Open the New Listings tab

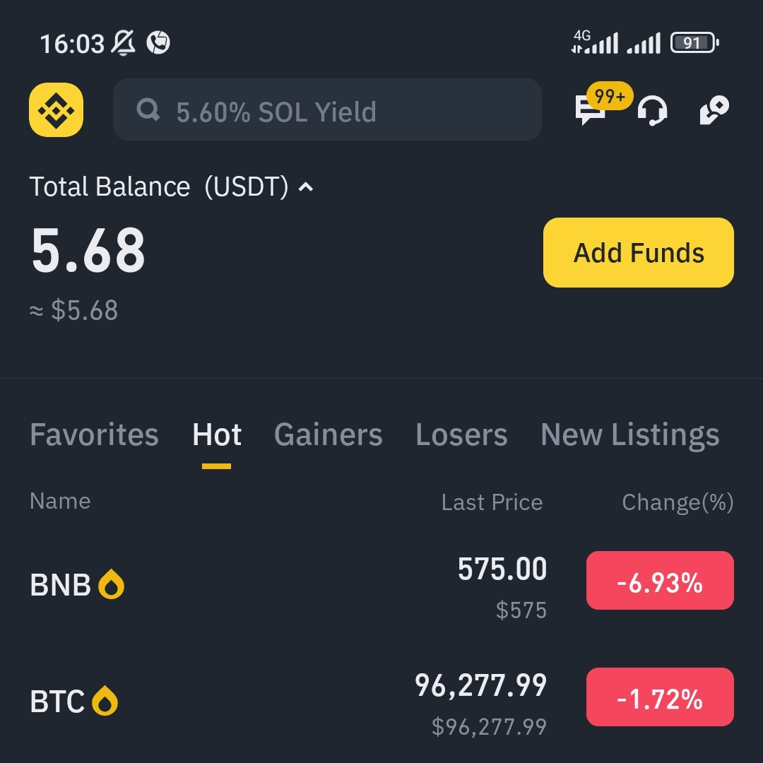click(x=630, y=434)
